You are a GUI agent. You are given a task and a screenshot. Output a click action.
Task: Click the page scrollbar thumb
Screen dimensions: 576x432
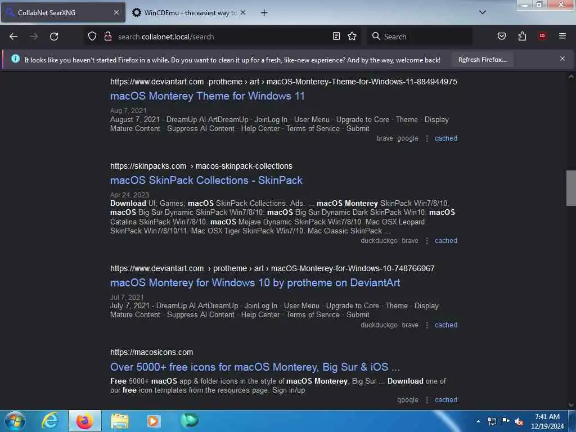570,188
